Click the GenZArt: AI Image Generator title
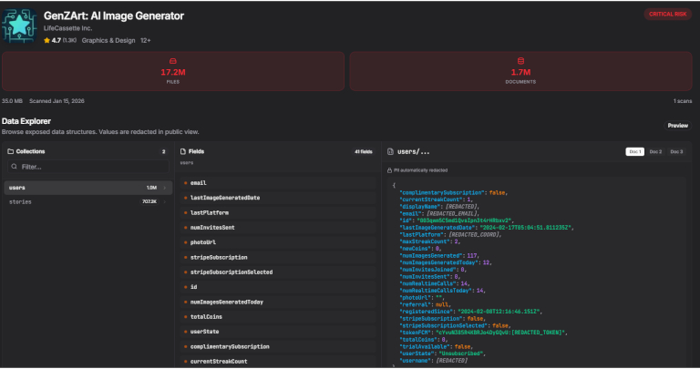The width and height of the screenshot is (700, 369). 114,16
